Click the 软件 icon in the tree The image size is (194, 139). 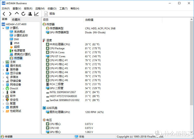[x=7, y=96]
